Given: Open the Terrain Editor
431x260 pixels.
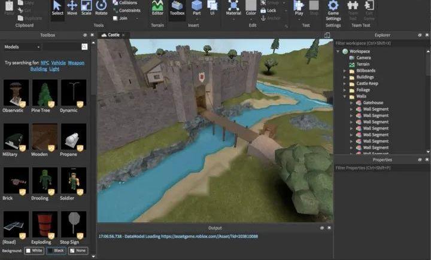Looking at the screenshot, I should point(157,8).
